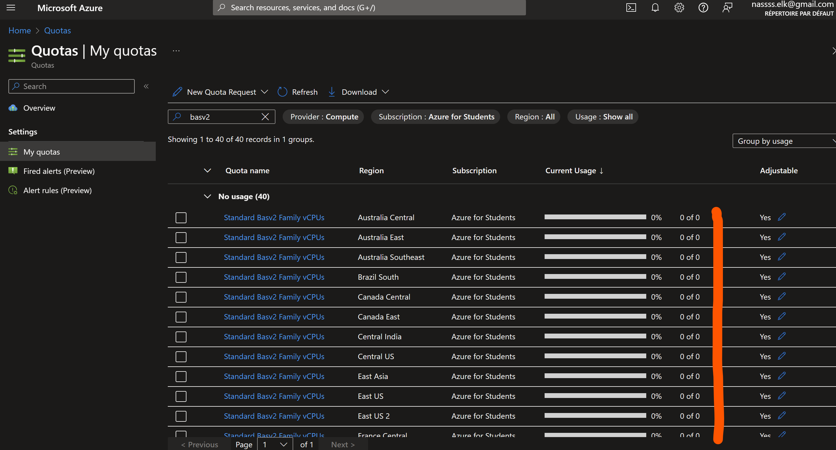Open the Cloud Shell terminal
The height and width of the screenshot is (450, 836).
click(631, 8)
